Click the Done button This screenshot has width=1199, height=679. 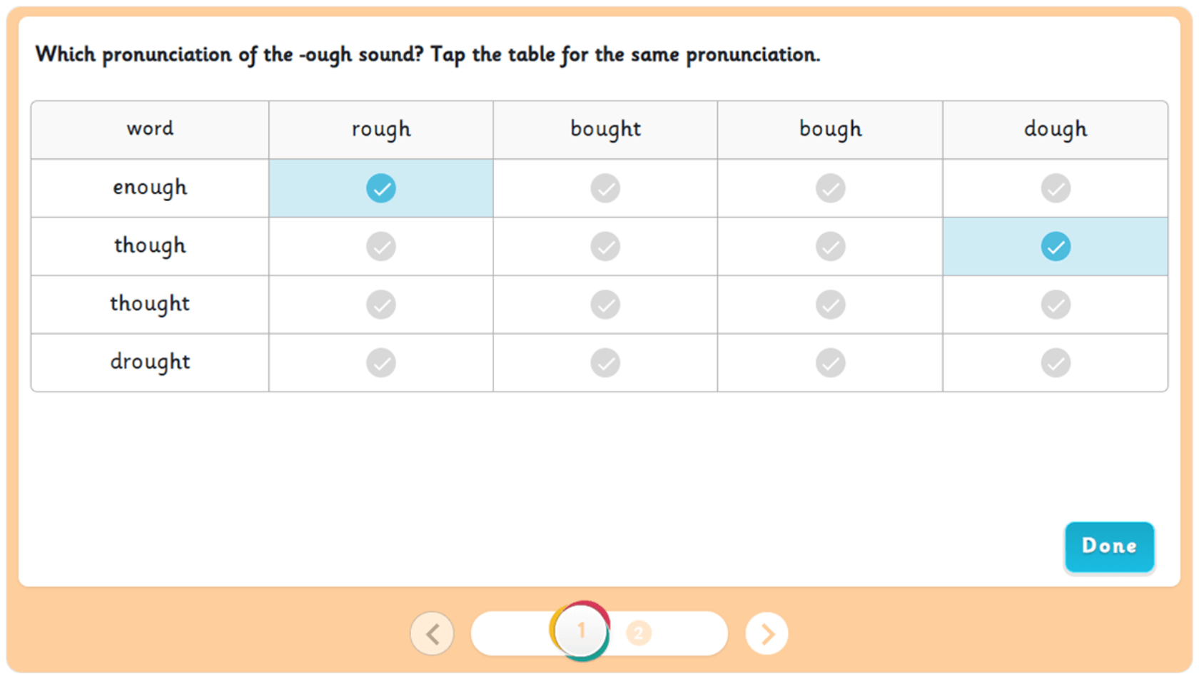[x=1109, y=547]
